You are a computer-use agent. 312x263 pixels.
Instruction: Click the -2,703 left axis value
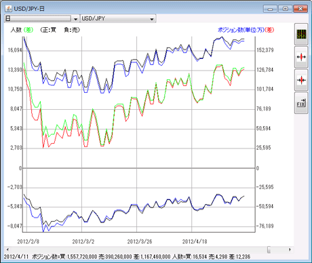point(15,187)
